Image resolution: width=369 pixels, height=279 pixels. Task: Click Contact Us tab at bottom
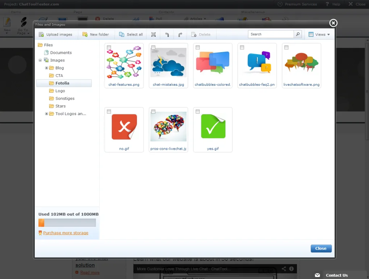point(336,275)
